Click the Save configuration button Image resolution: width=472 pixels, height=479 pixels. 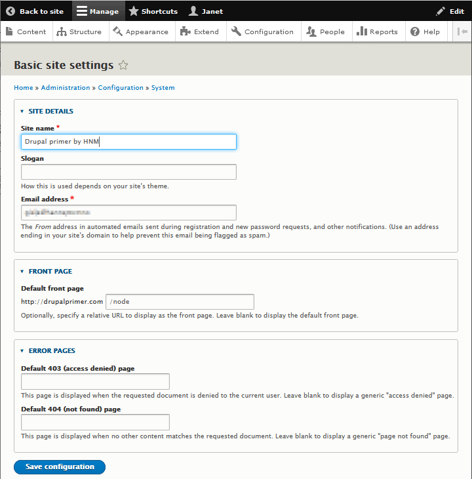point(60,467)
